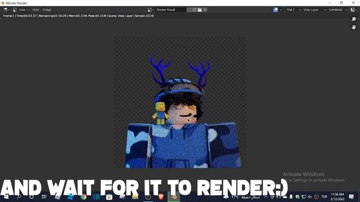
Task: Open the Microsoft Store taskbar icon
Action: (x=109, y=197)
